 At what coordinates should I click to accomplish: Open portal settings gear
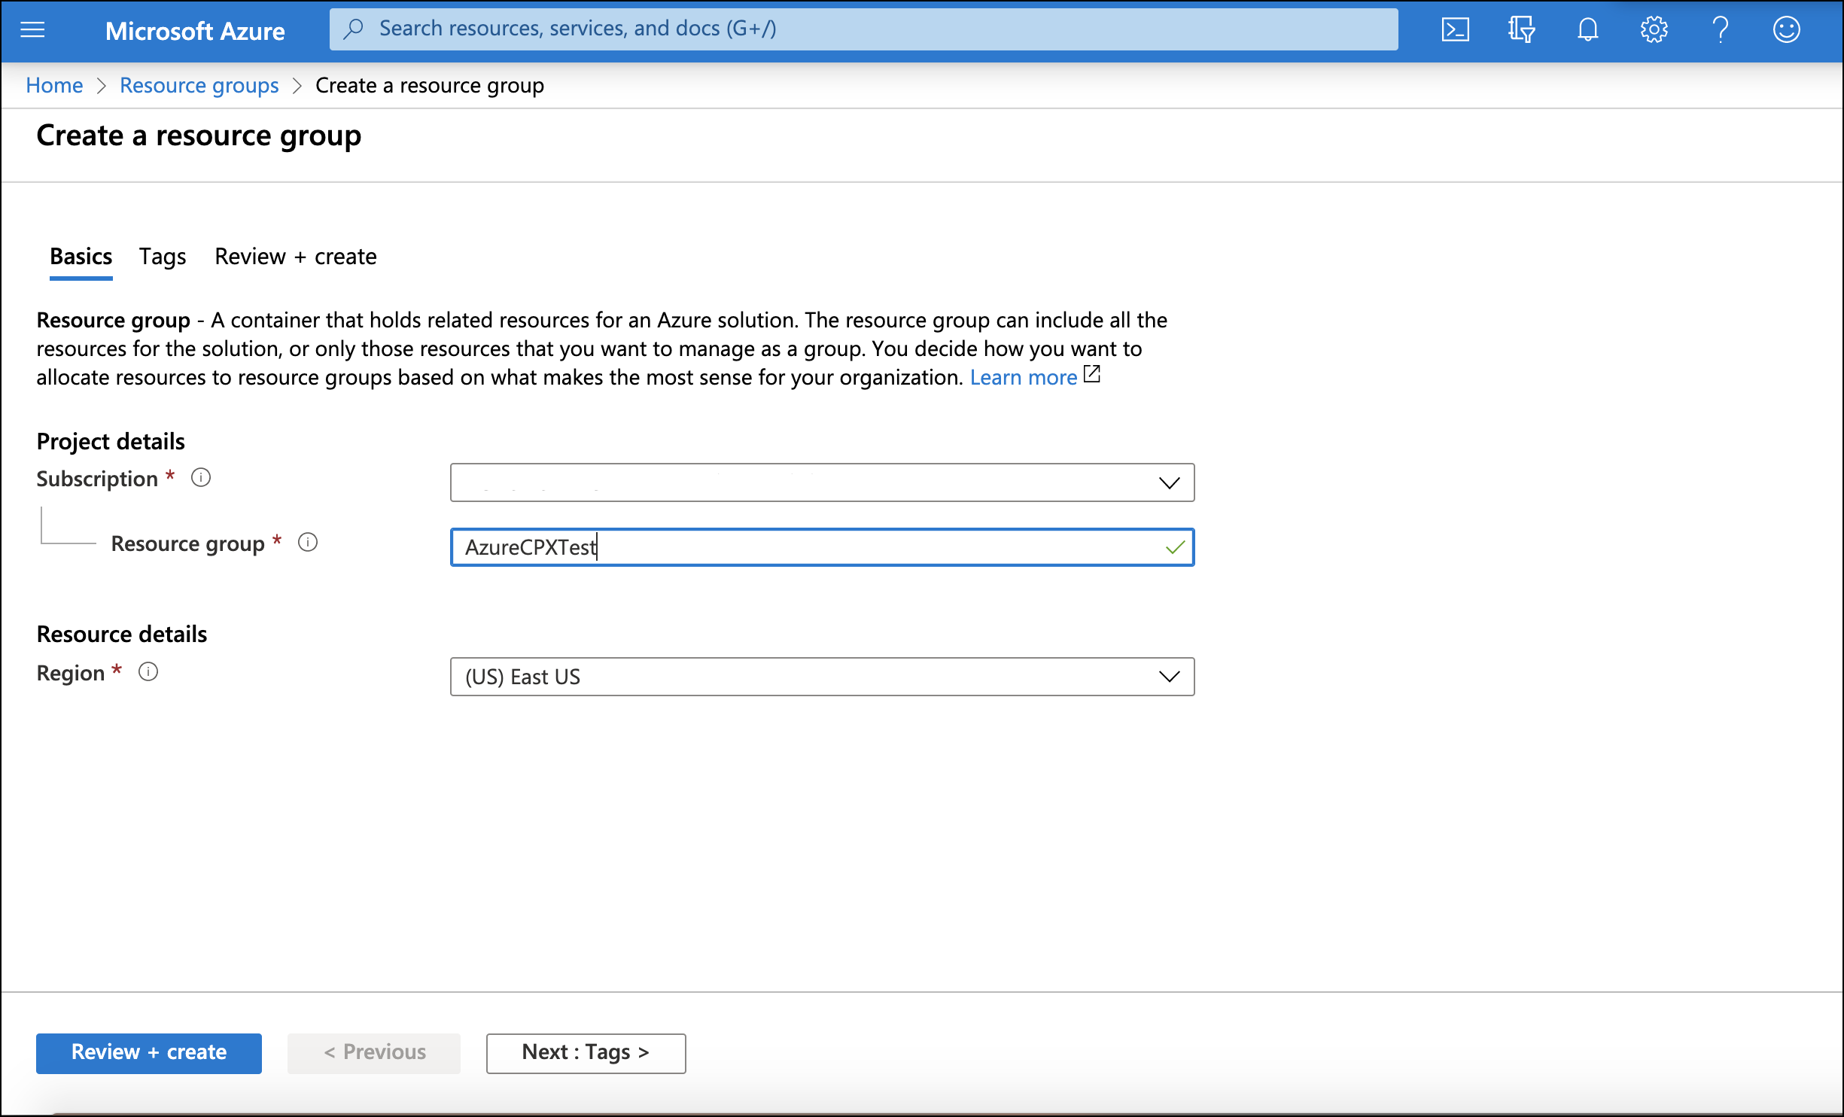pos(1654,30)
